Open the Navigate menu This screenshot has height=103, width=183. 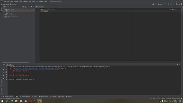16,1
